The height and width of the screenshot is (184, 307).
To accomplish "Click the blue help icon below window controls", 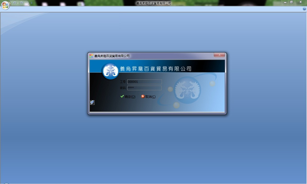I will pyautogui.click(x=304, y=9).
